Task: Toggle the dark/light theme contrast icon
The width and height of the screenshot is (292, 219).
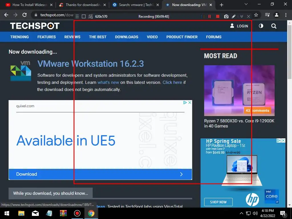Action: [x=261, y=26]
